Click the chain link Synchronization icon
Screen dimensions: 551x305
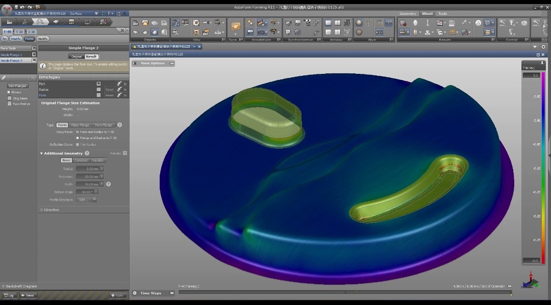coord(316,23)
